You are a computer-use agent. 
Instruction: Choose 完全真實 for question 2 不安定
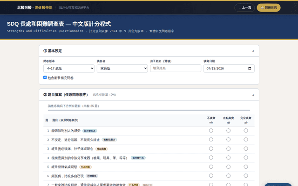tap(246, 139)
